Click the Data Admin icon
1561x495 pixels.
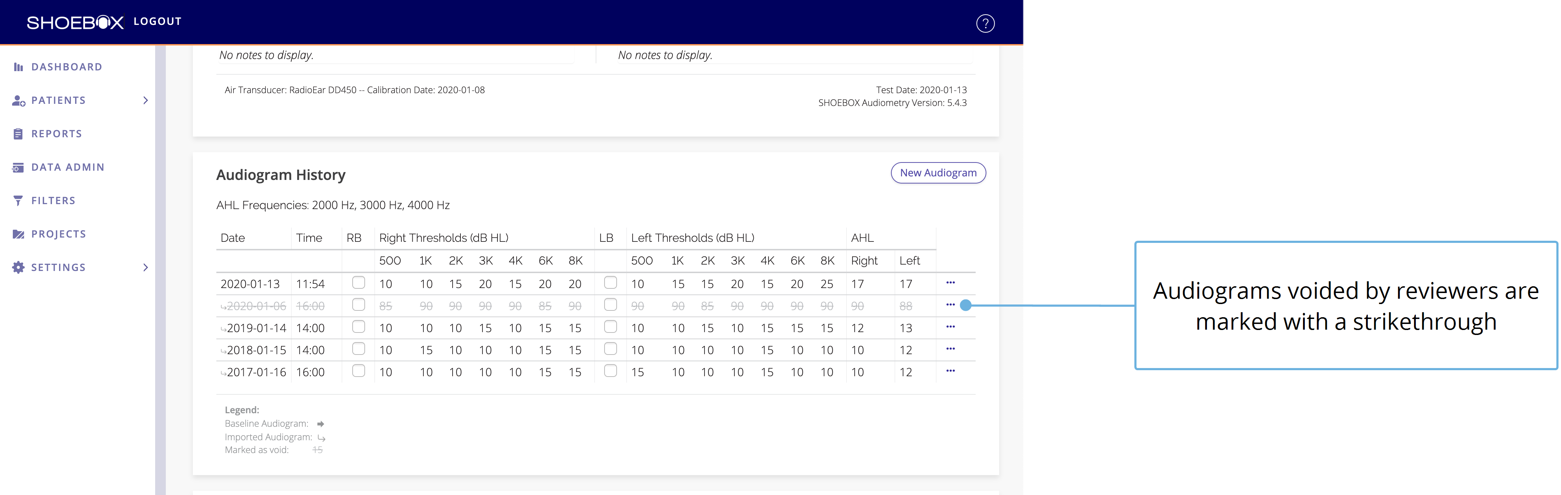pos(18,167)
